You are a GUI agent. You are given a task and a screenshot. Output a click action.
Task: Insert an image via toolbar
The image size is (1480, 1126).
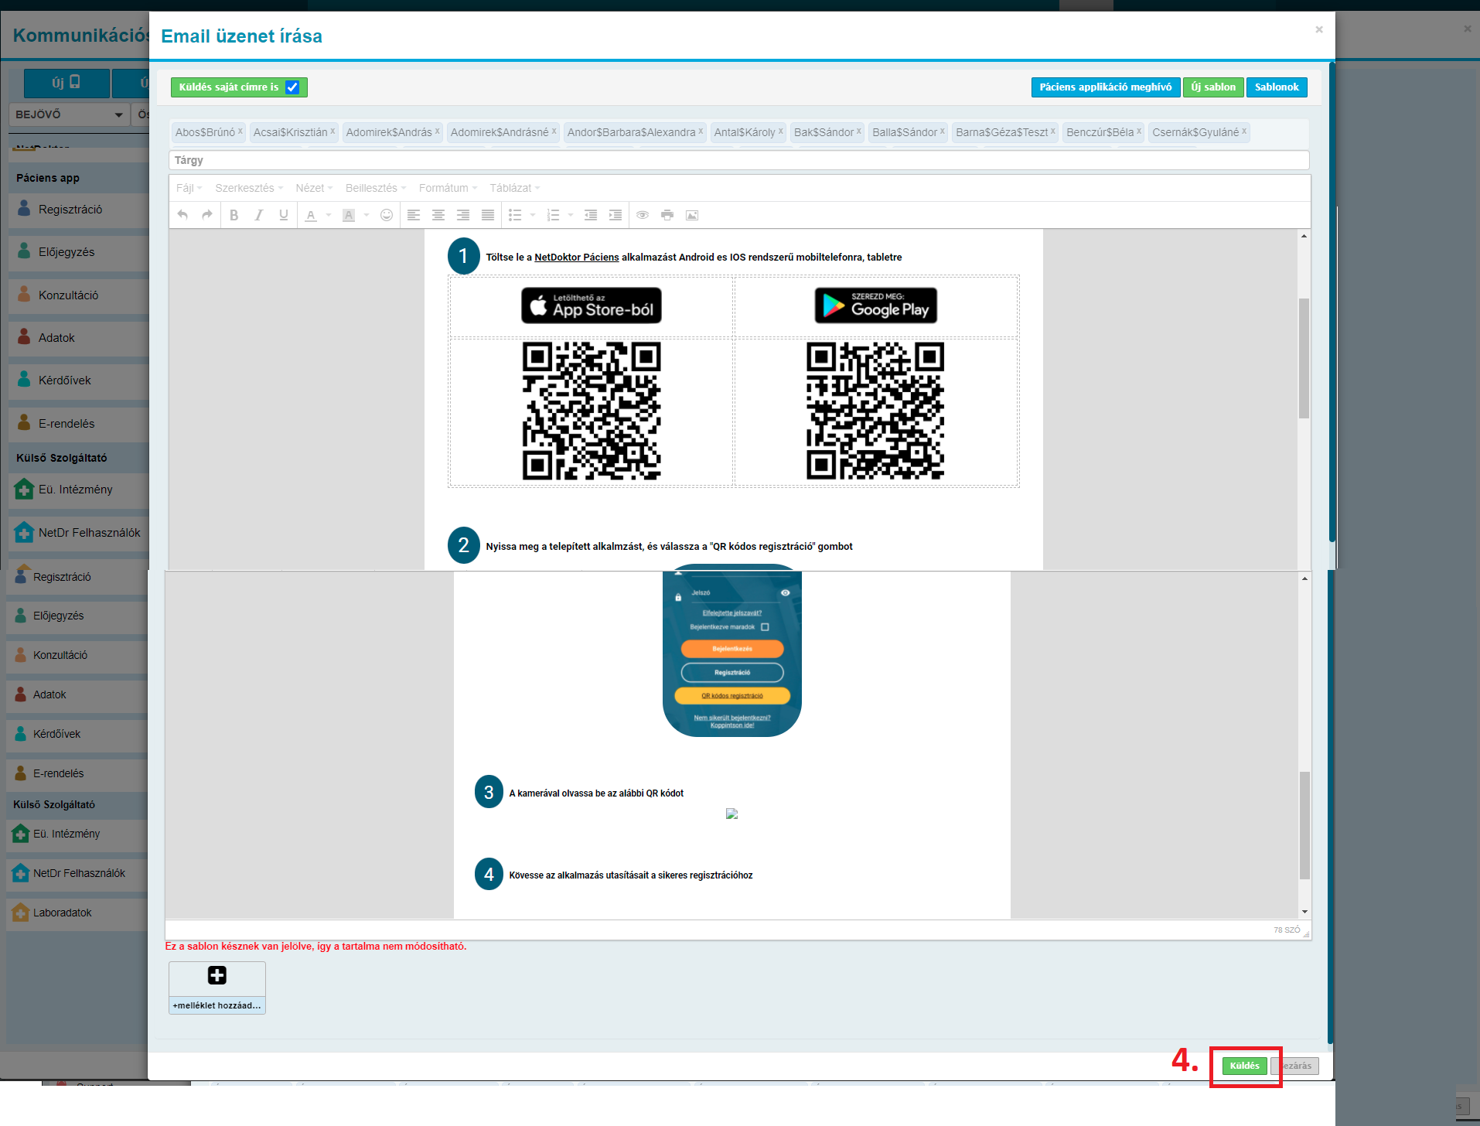click(x=692, y=215)
